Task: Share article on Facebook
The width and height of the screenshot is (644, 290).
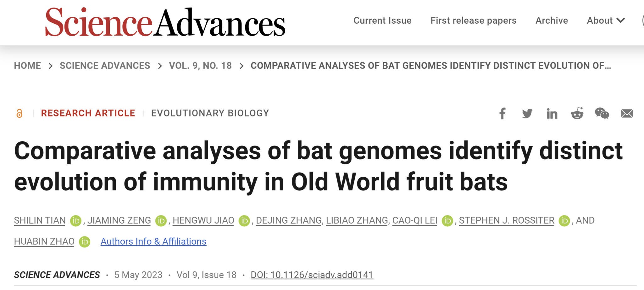Action: (x=502, y=114)
